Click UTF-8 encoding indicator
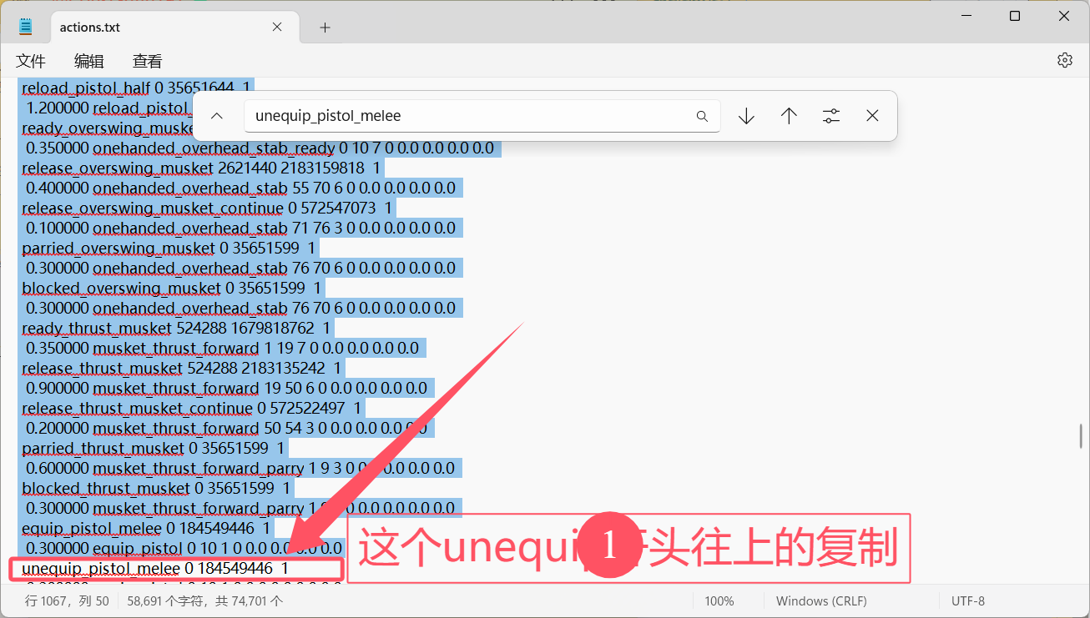The width and height of the screenshot is (1090, 618). 968,600
